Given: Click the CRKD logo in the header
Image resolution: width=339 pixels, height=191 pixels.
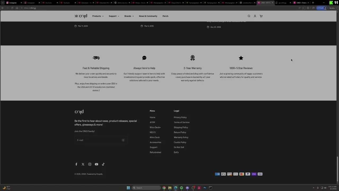Looking at the screenshot, I should [81, 16].
